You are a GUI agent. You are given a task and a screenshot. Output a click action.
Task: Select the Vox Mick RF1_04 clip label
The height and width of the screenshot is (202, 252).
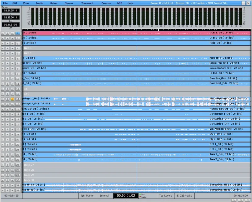pos(226,129)
